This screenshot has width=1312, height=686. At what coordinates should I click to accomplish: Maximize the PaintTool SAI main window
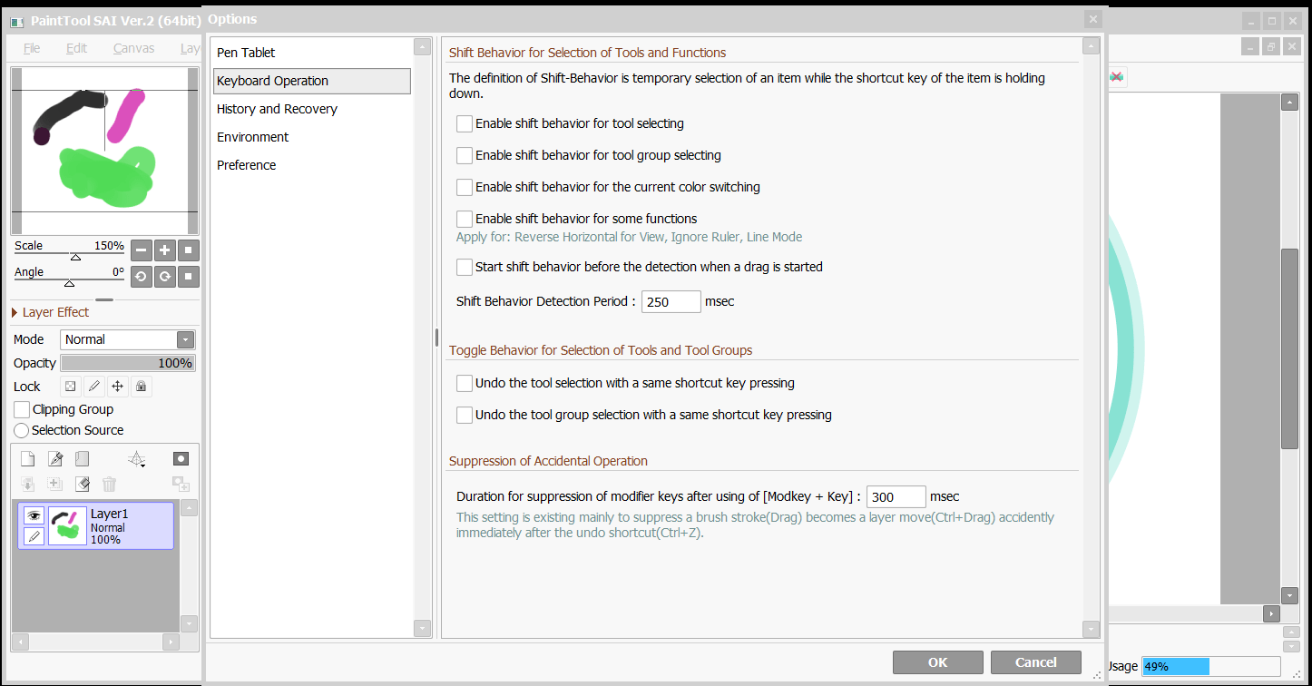click(1273, 21)
